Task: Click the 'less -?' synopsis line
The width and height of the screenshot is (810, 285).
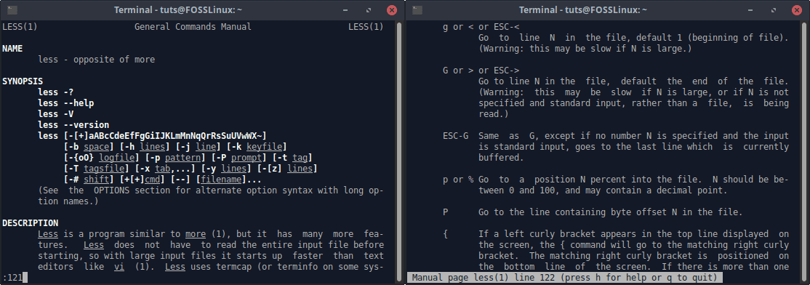Action: [55, 92]
